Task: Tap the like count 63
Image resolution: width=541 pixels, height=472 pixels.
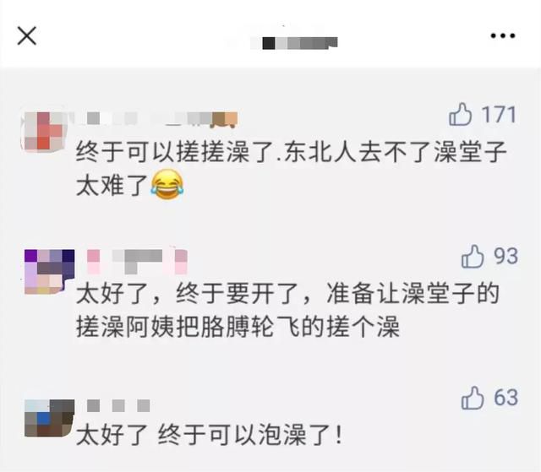Action: point(505,398)
